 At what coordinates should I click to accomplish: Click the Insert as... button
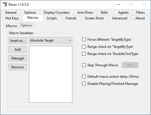click(18, 41)
